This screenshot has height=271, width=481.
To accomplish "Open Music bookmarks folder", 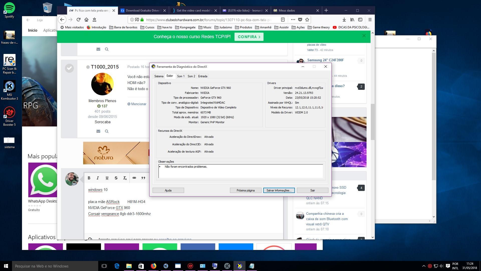I will click(x=205, y=27).
